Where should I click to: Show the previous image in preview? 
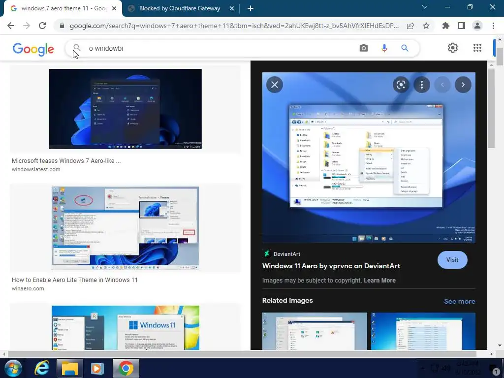442,85
